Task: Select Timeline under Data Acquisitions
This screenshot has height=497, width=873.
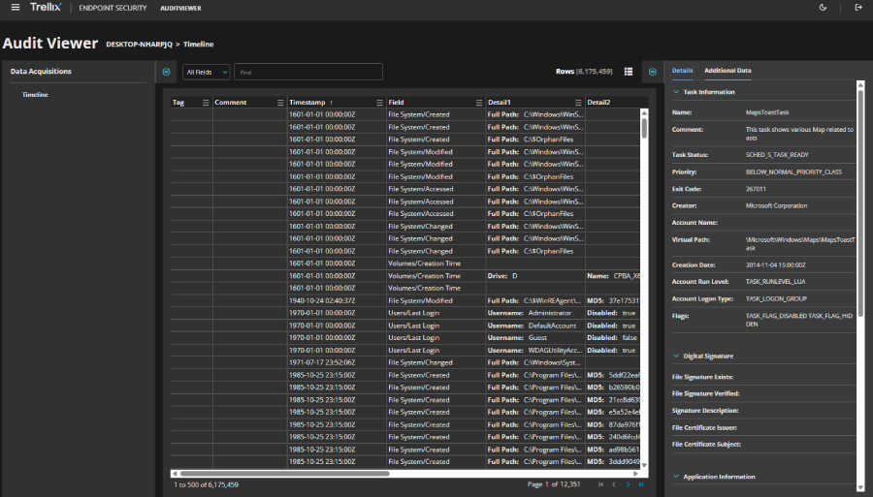Action: point(35,95)
